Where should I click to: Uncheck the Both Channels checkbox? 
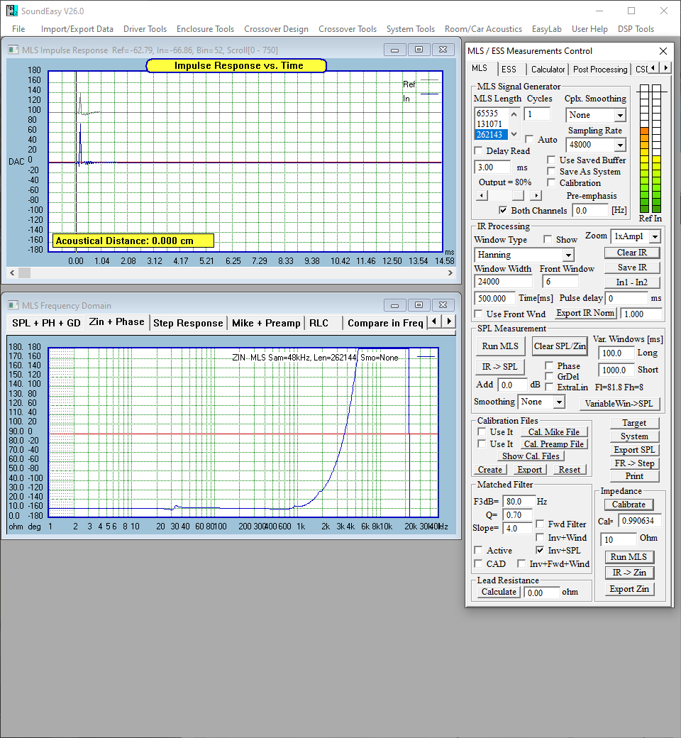tap(503, 211)
